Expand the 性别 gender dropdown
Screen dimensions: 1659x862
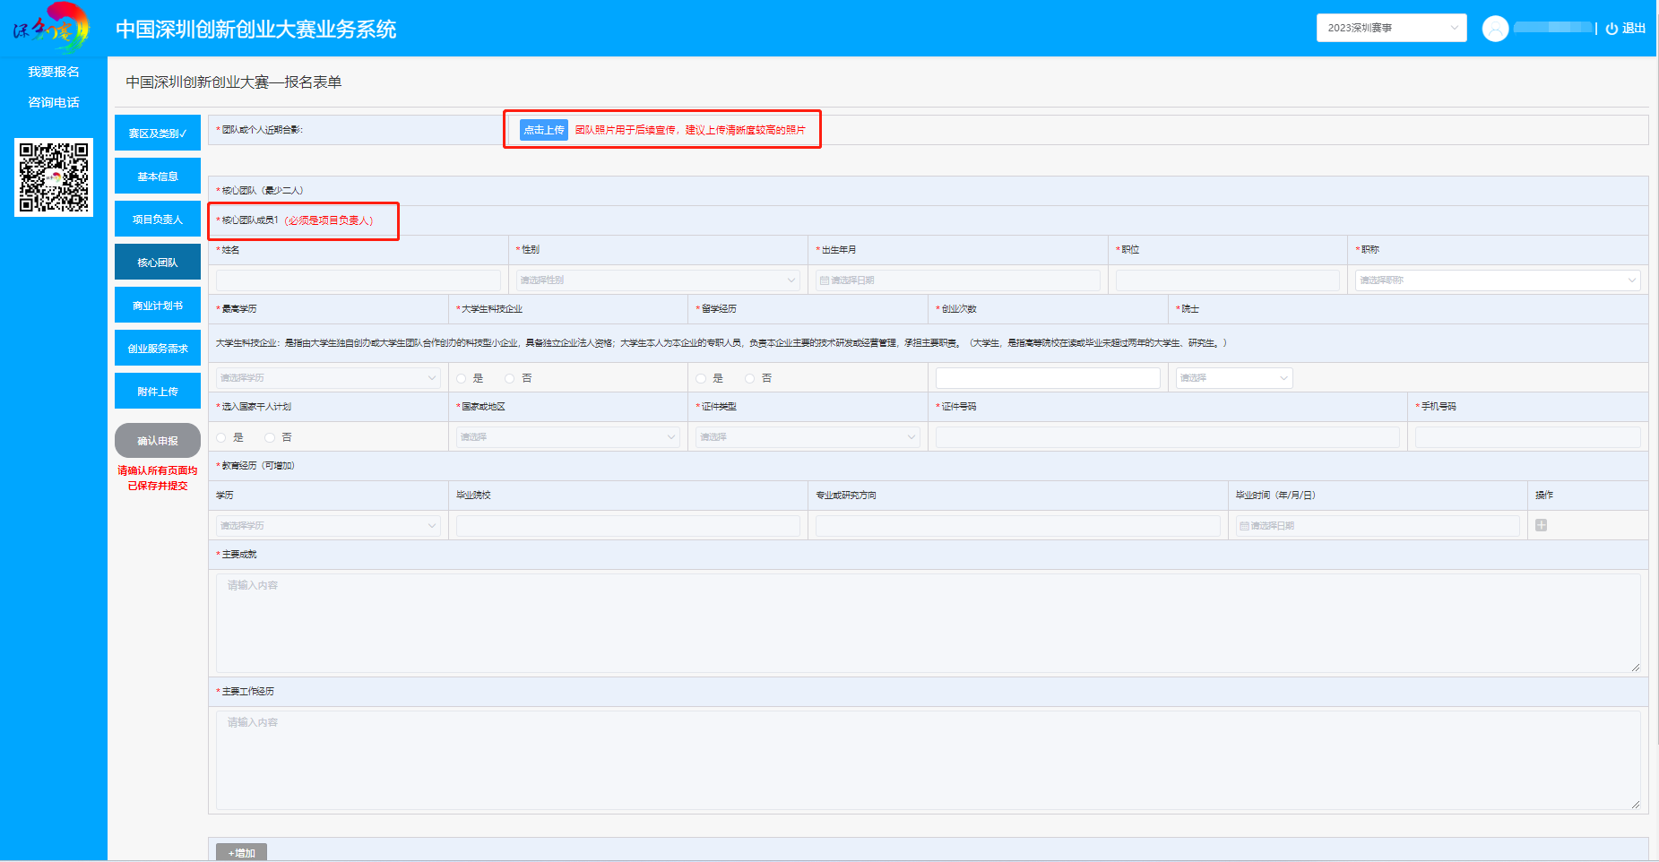pyautogui.click(x=657, y=280)
